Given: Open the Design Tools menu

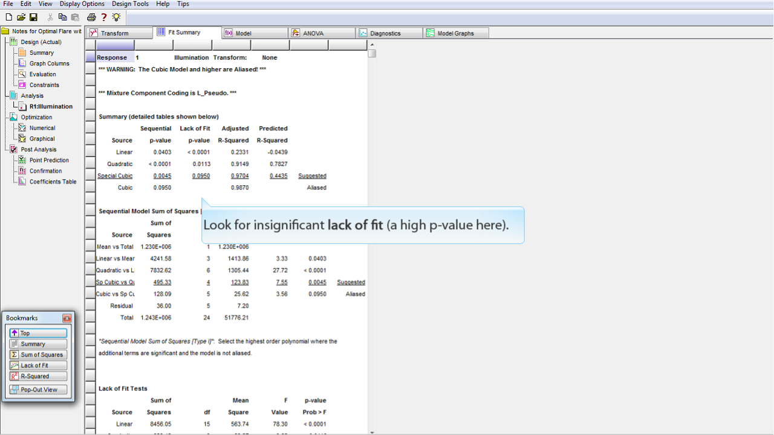Looking at the screenshot, I should [130, 4].
